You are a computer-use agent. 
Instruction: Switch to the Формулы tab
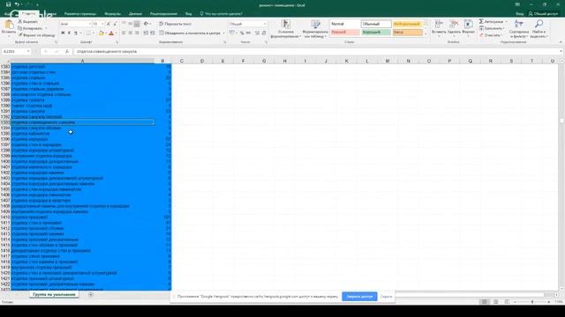pyautogui.click(x=112, y=14)
